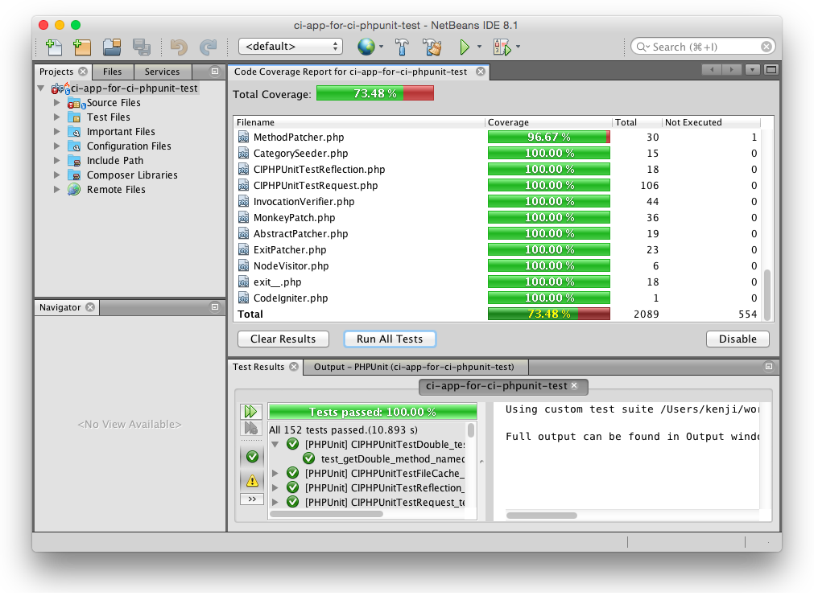This screenshot has width=814, height=600.
Task: Switch to the Services tab
Action: [163, 72]
